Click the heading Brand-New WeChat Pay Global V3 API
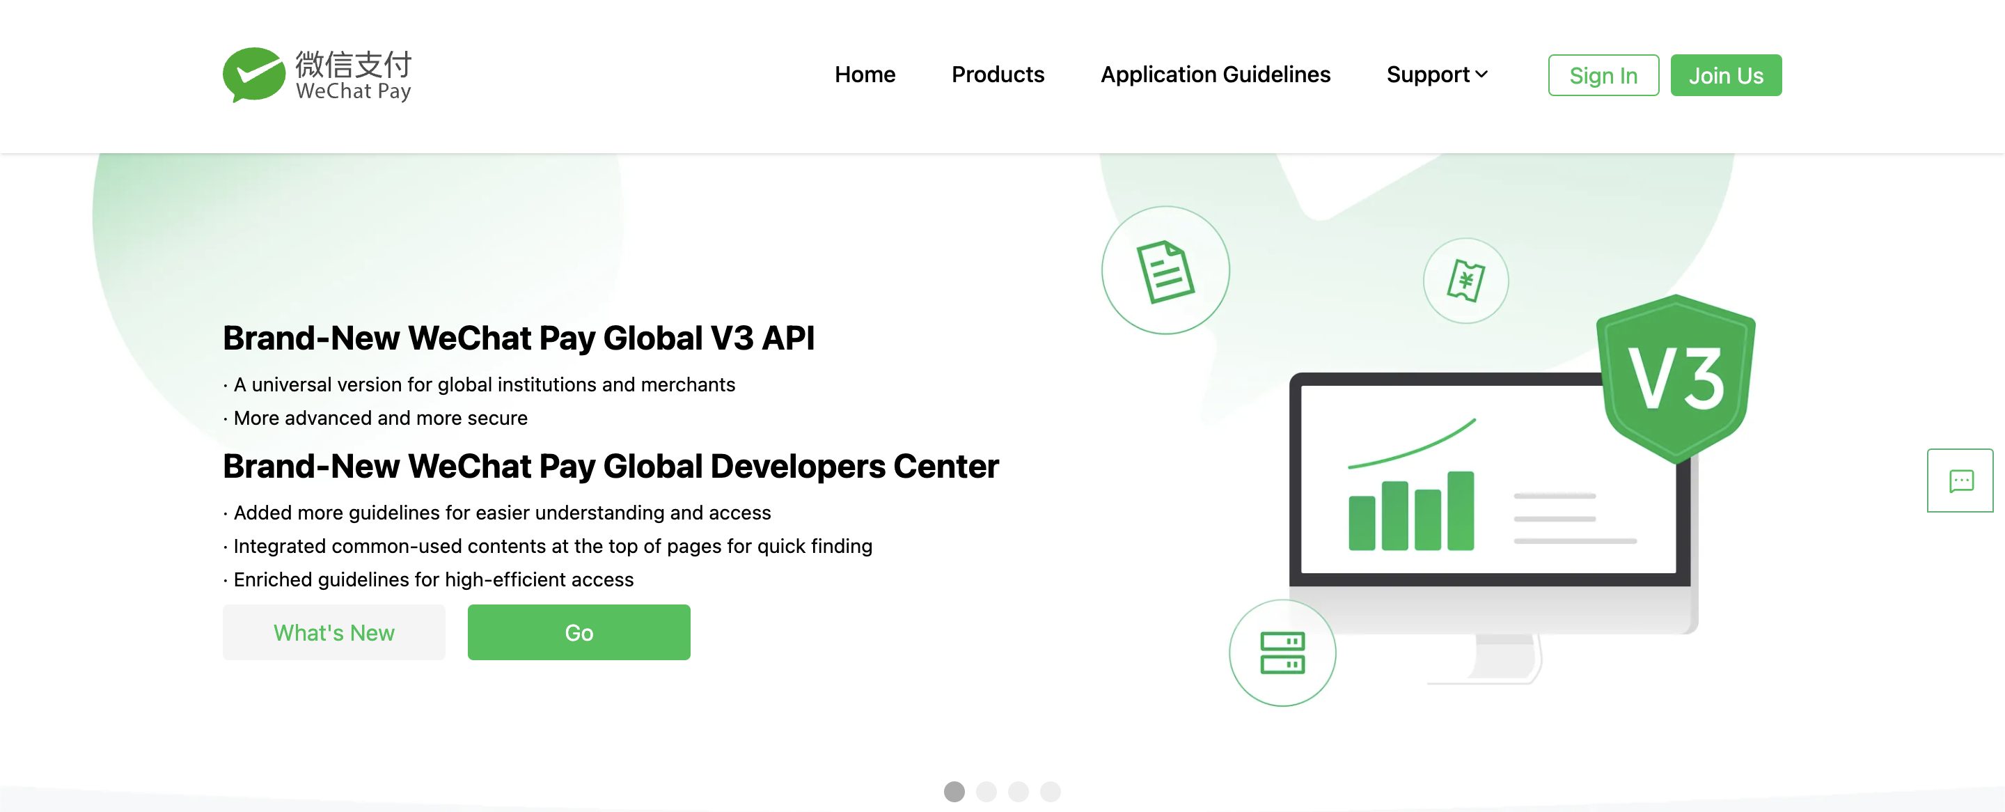 coord(519,338)
